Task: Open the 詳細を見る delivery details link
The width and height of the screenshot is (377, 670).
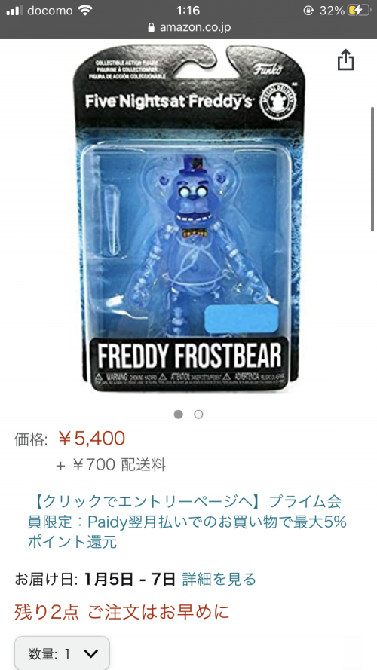Action: tap(219, 579)
